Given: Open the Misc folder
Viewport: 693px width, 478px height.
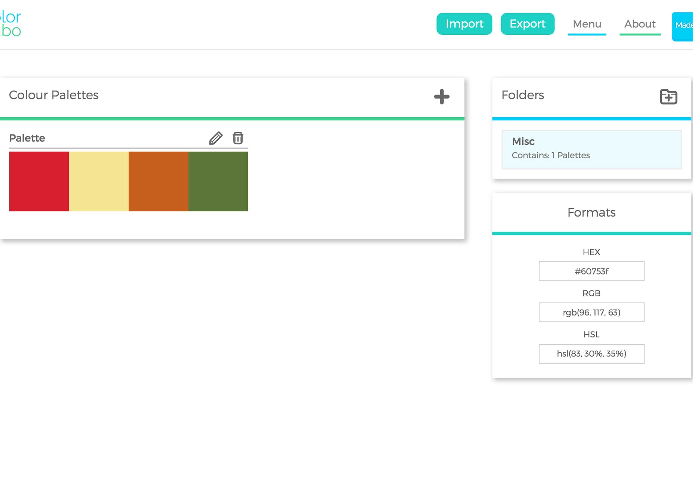Looking at the screenshot, I should pos(591,149).
